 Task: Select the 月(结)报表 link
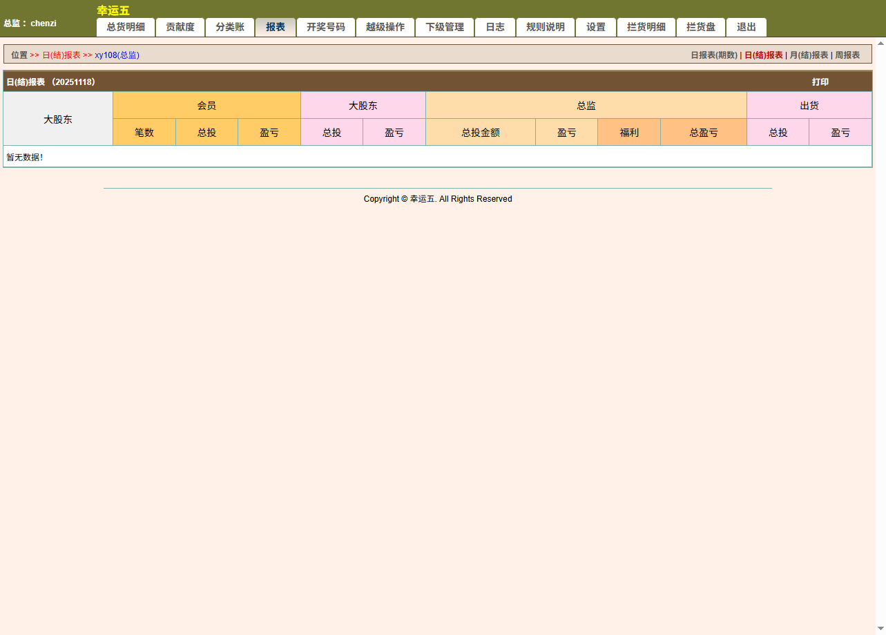tap(809, 55)
